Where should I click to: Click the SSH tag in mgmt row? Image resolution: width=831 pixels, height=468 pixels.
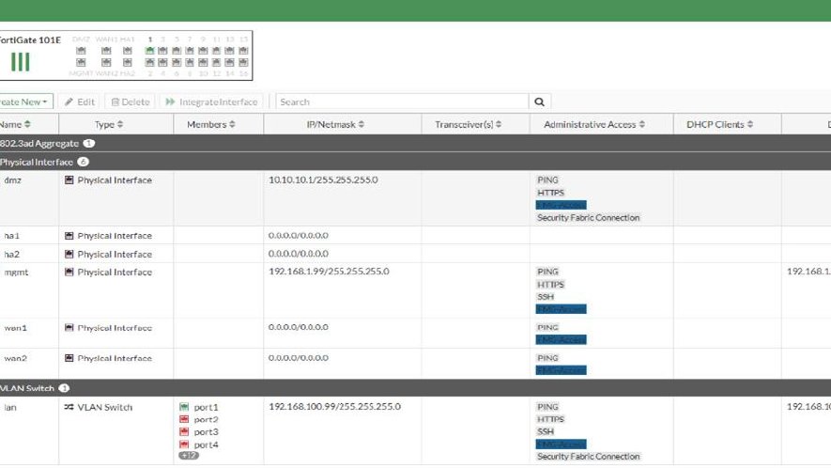(x=546, y=297)
